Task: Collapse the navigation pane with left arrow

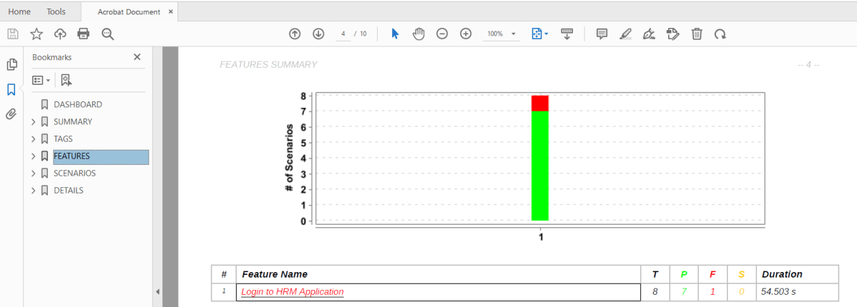Action: [x=157, y=291]
